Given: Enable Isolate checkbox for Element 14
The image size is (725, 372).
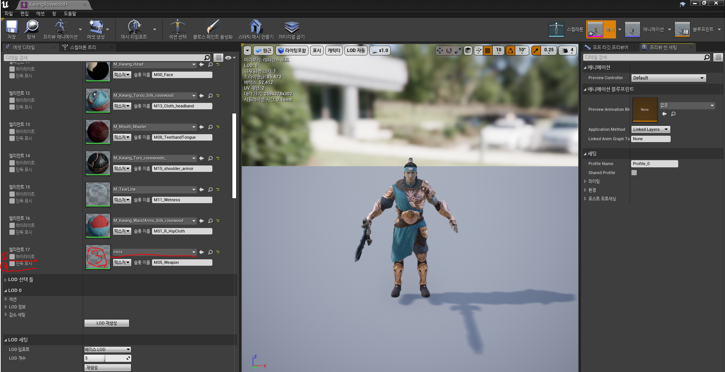Looking at the screenshot, I should (12, 170).
